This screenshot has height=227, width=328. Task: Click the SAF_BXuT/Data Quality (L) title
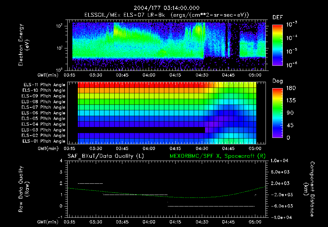(x=106, y=156)
